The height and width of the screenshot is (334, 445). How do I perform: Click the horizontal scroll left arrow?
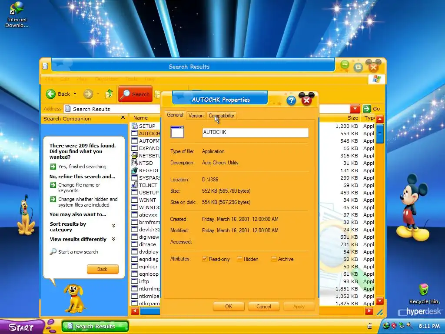(135, 311)
